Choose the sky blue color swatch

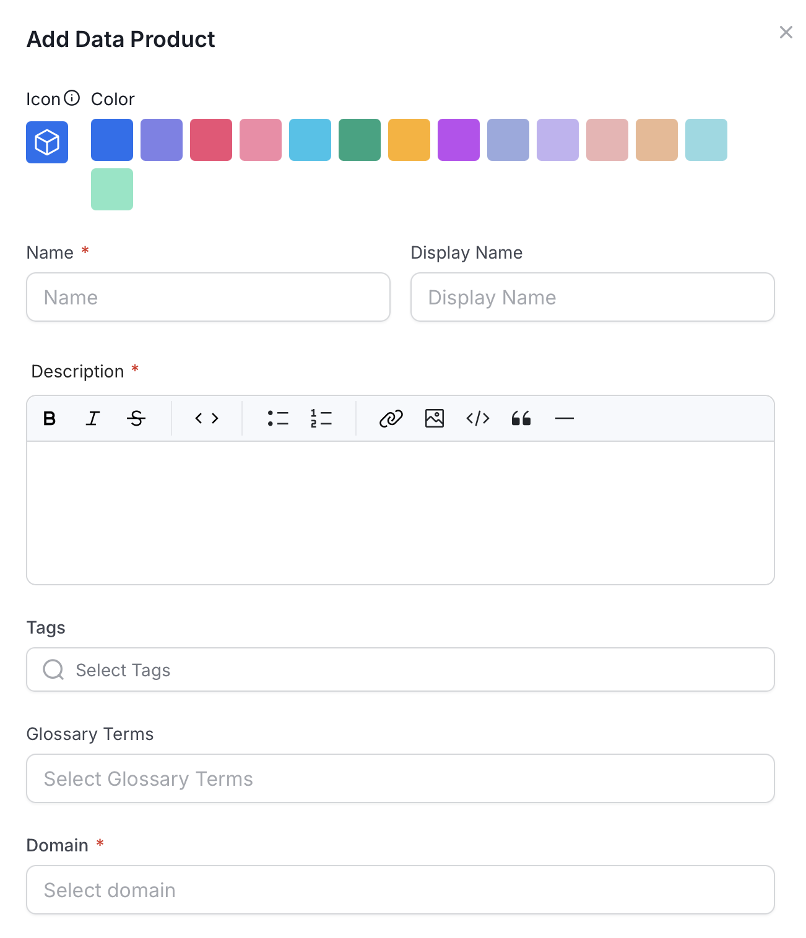(x=310, y=140)
